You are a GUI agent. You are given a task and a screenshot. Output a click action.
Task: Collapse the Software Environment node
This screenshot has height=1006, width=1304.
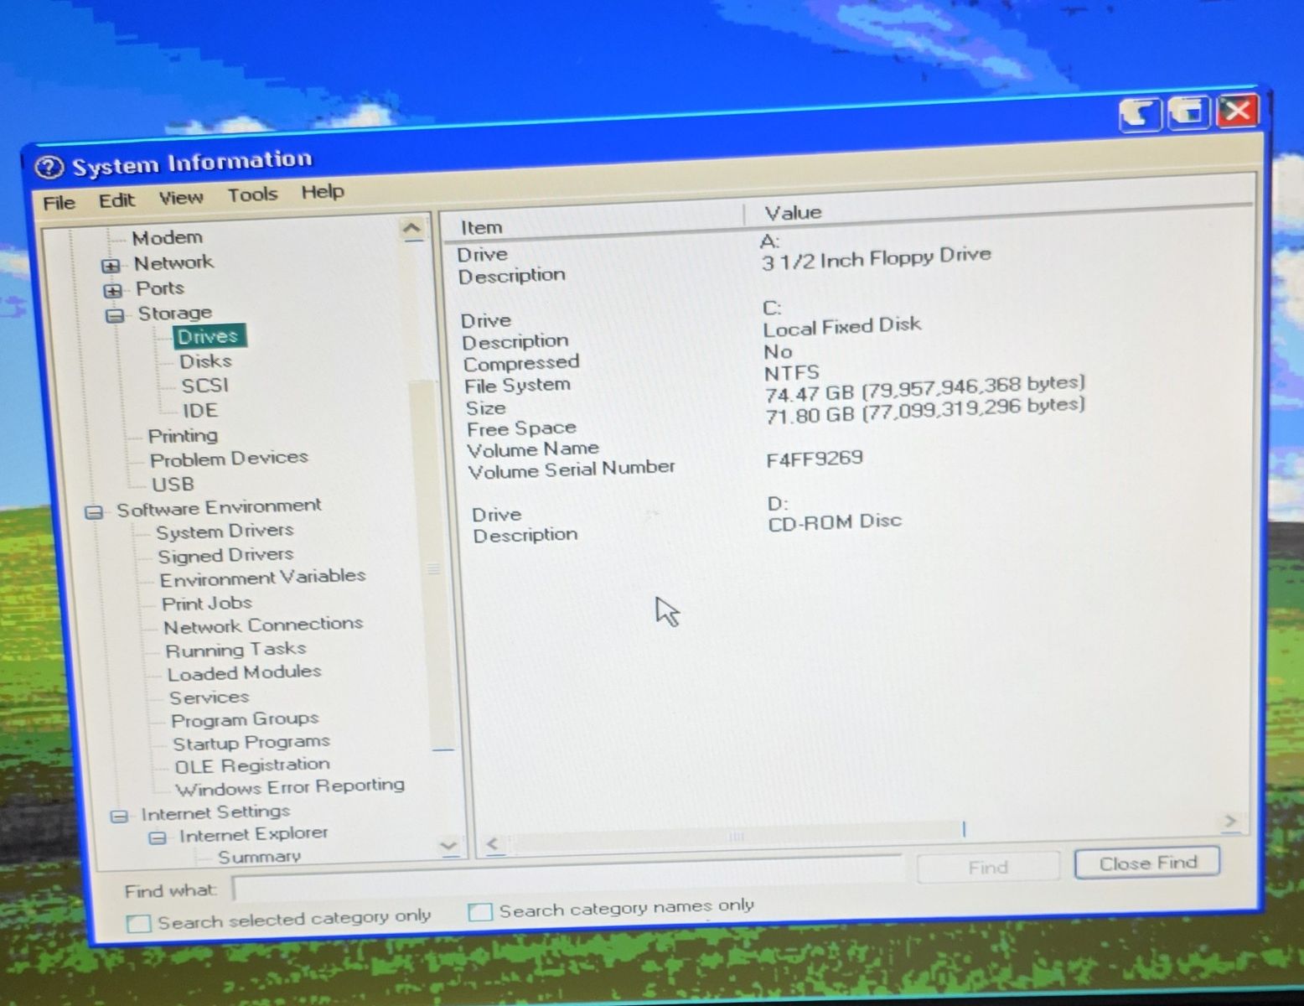pos(95,511)
